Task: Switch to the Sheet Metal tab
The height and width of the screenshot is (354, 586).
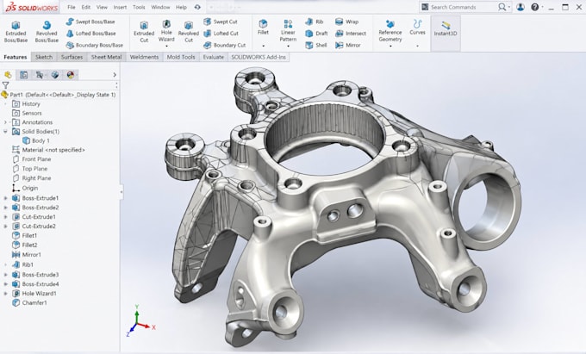Action: click(x=106, y=57)
